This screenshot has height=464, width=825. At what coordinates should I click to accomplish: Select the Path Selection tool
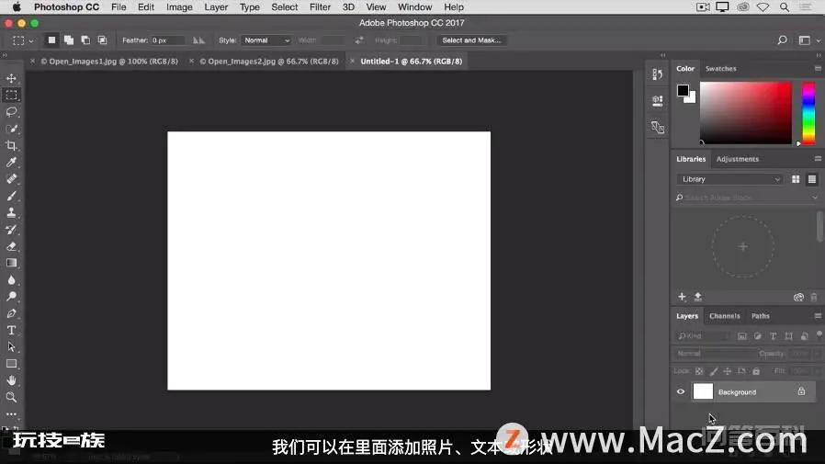click(x=11, y=347)
